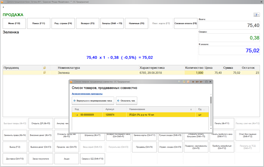Open the calculator icon in popup title bar
This screenshot has height=167, width=264.
pyautogui.click(x=184, y=82)
